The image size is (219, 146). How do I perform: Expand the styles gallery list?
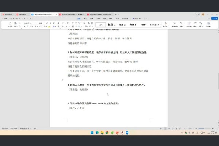tap(162, 26)
